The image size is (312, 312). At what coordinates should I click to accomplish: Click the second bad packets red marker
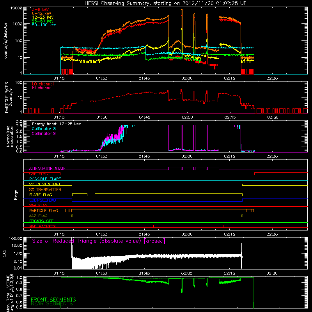(223, 226)
